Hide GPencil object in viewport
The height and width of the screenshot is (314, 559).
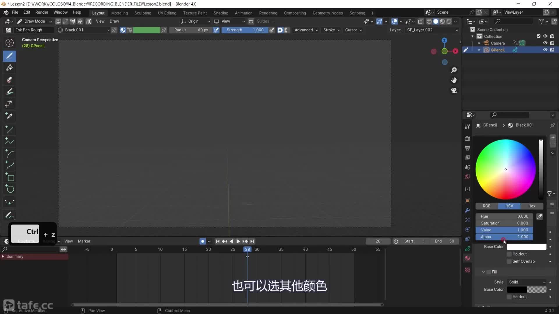coord(545,50)
